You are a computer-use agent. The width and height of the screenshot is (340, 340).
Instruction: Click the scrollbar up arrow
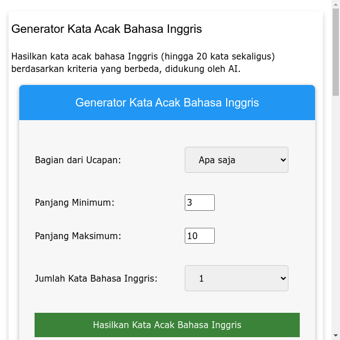pos(335,4)
